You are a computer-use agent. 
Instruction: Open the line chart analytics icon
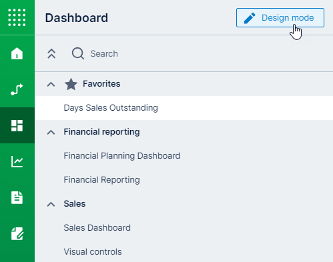(17, 161)
